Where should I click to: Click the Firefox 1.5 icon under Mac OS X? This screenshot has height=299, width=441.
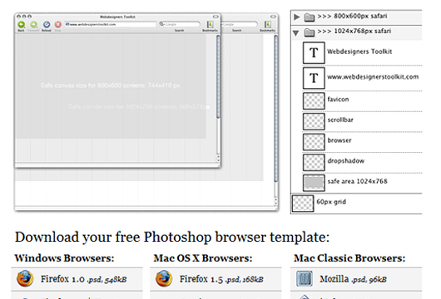164,278
